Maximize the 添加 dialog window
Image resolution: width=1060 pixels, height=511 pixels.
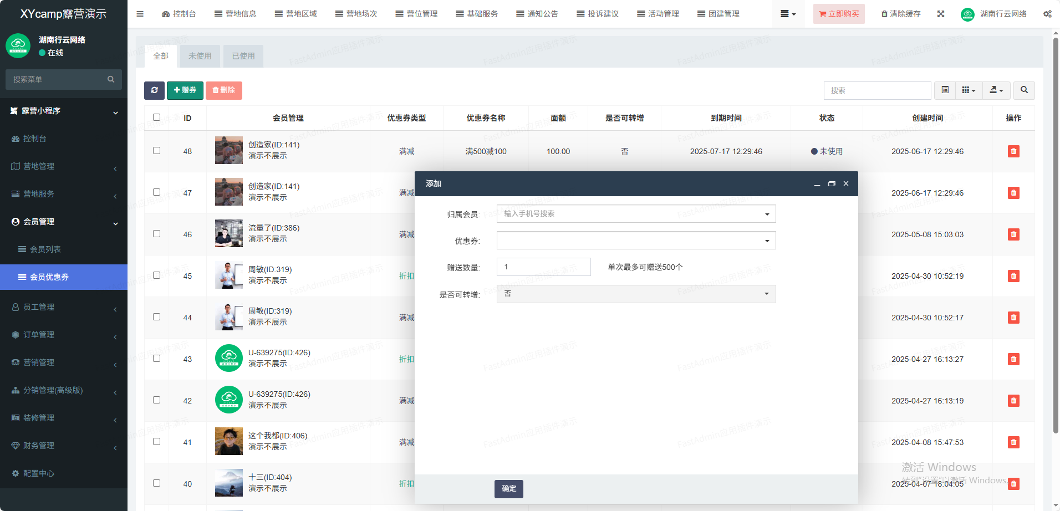coord(831,184)
